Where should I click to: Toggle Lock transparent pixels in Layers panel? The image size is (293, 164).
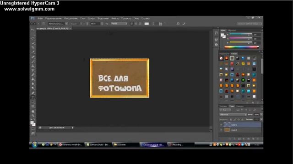tap(231, 119)
